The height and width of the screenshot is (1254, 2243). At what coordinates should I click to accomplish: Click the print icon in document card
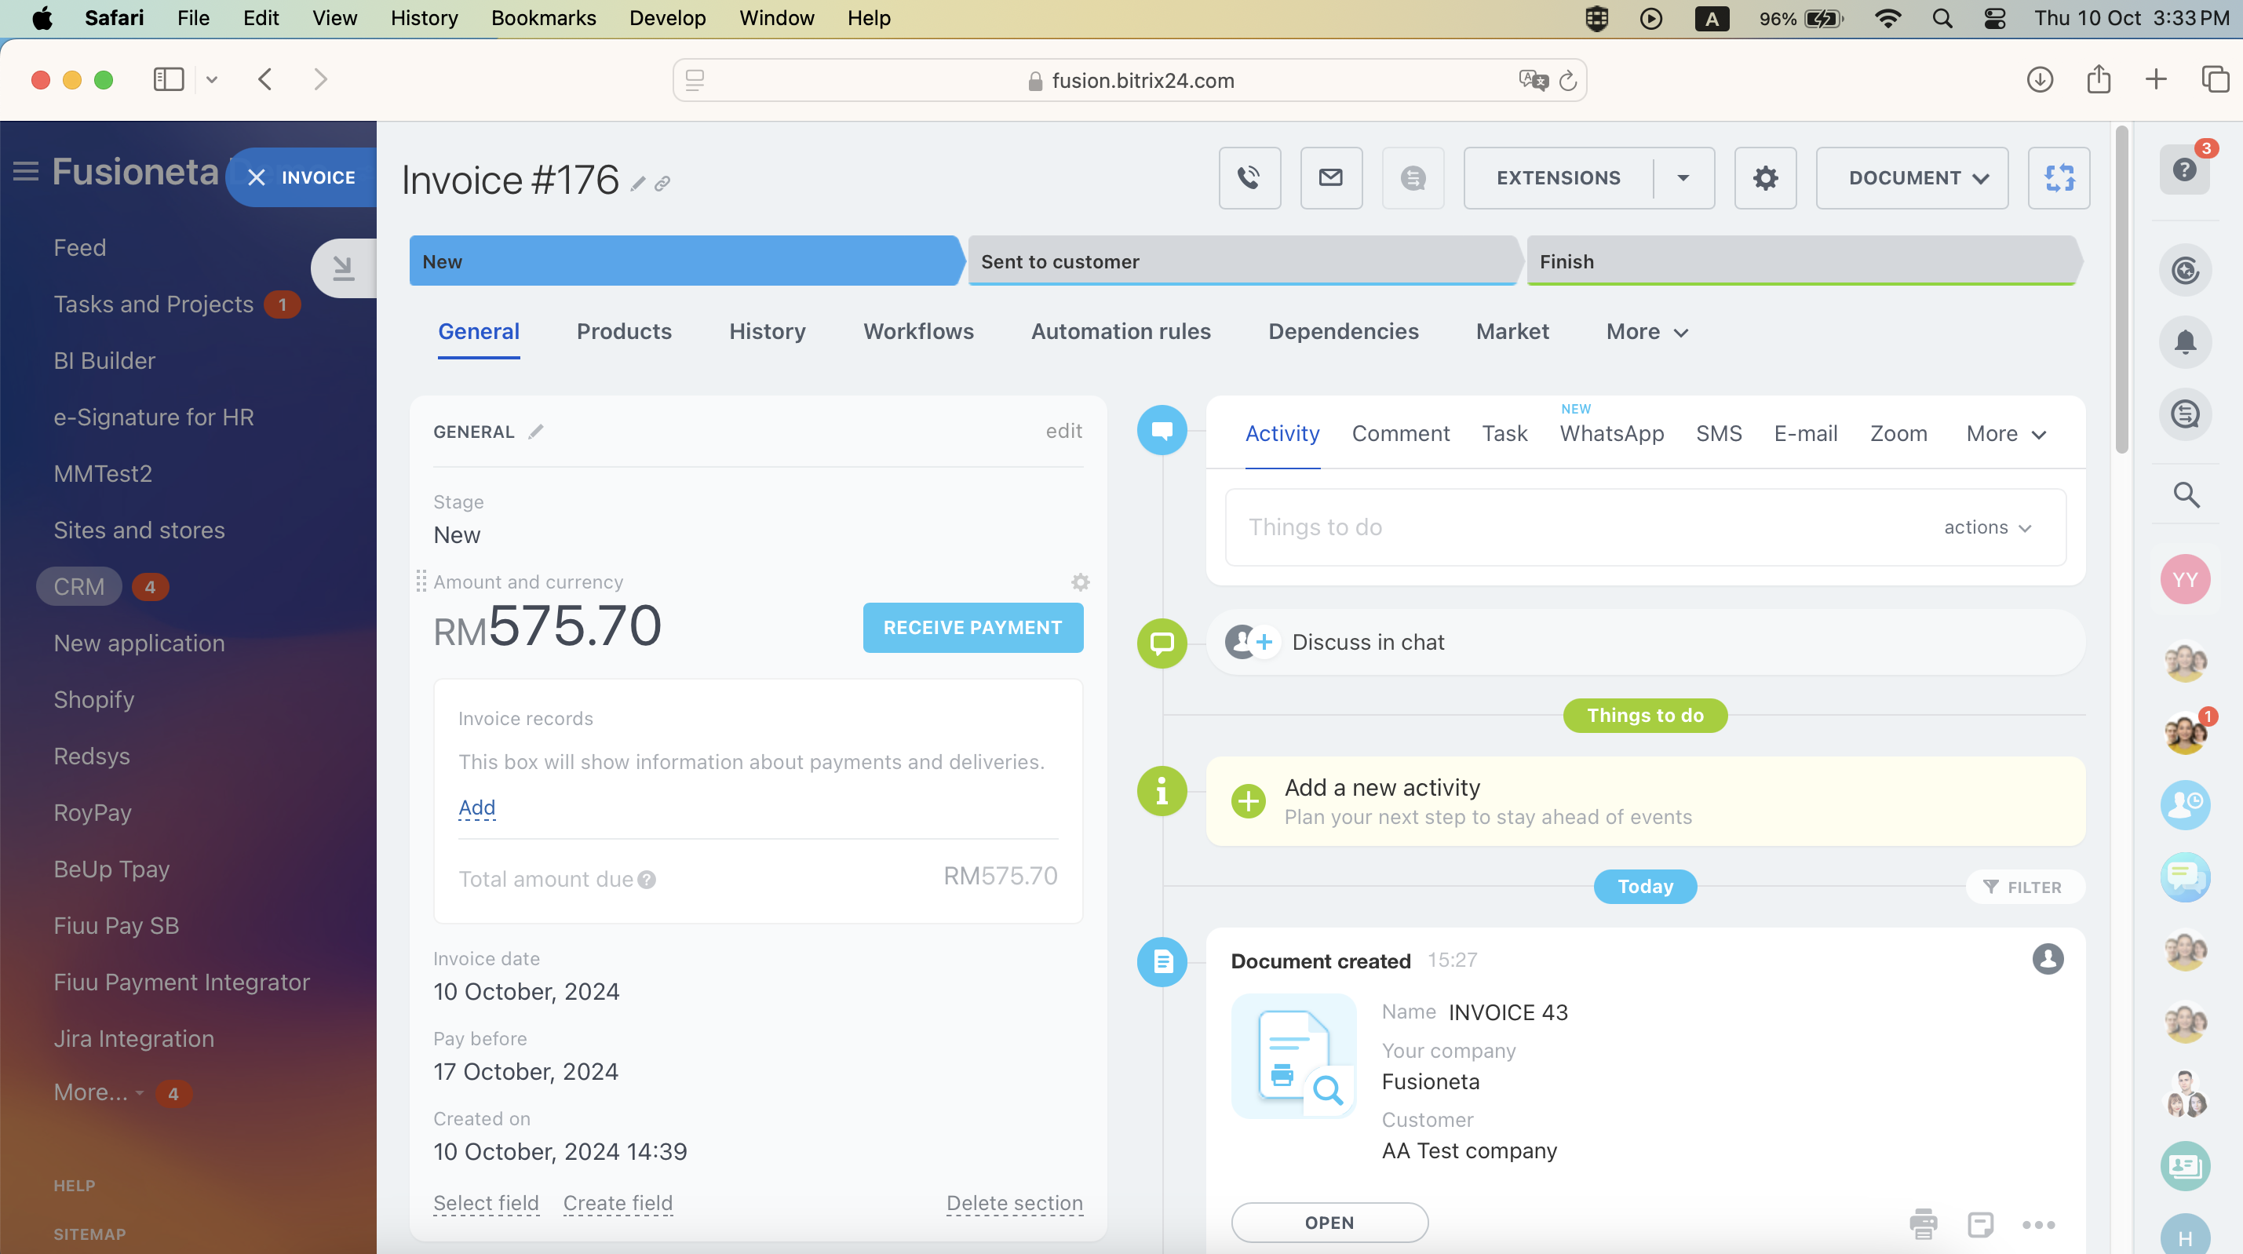1924,1223
